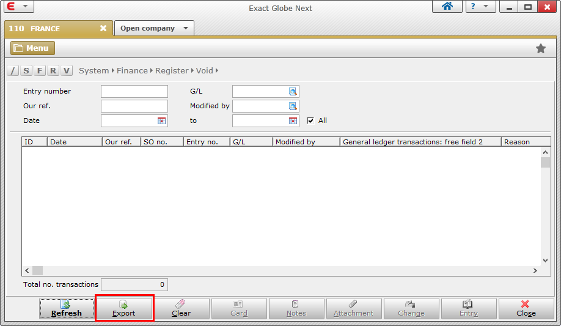Open calendar picker for 'to' date

[293, 120]
